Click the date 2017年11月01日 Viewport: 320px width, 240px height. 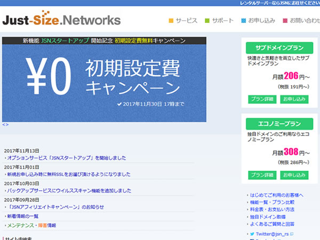[22, 167]
